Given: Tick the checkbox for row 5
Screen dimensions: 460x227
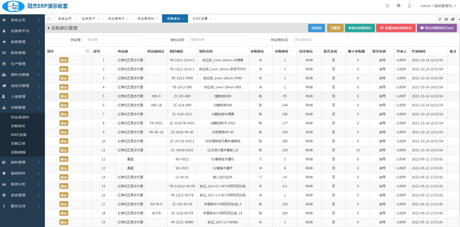Looking at the screenshot, I should click(x=87, y=96).
